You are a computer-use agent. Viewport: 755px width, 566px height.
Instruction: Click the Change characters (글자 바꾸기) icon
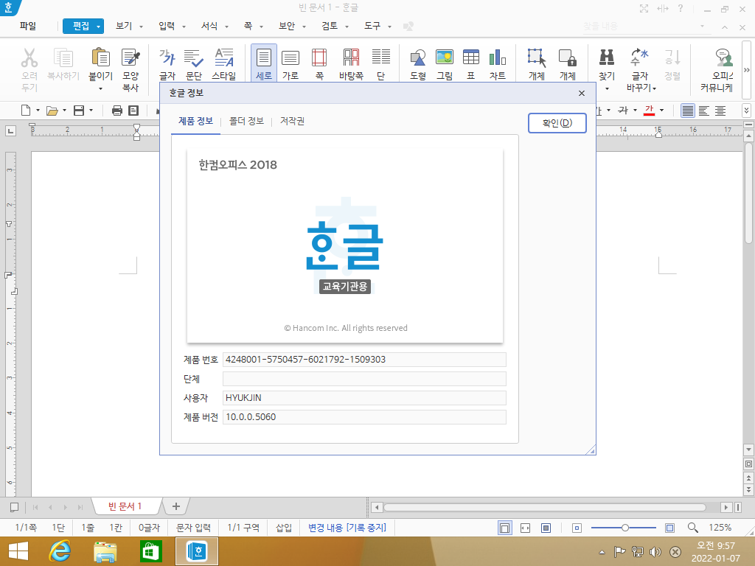(640, 57)
